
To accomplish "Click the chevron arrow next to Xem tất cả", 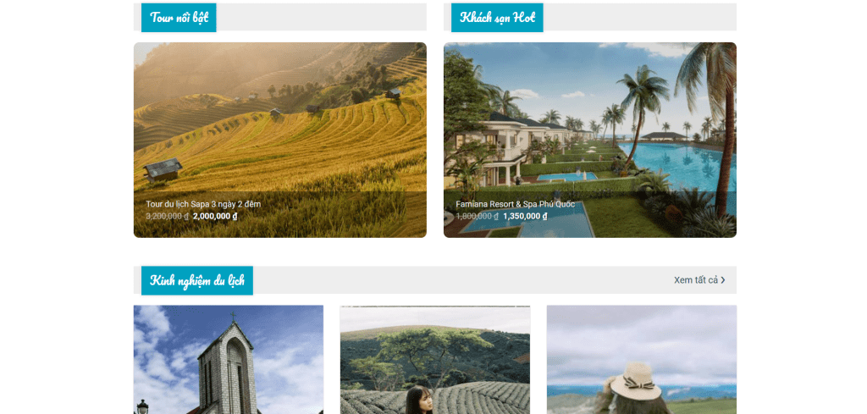I will [x=723, y=280].
